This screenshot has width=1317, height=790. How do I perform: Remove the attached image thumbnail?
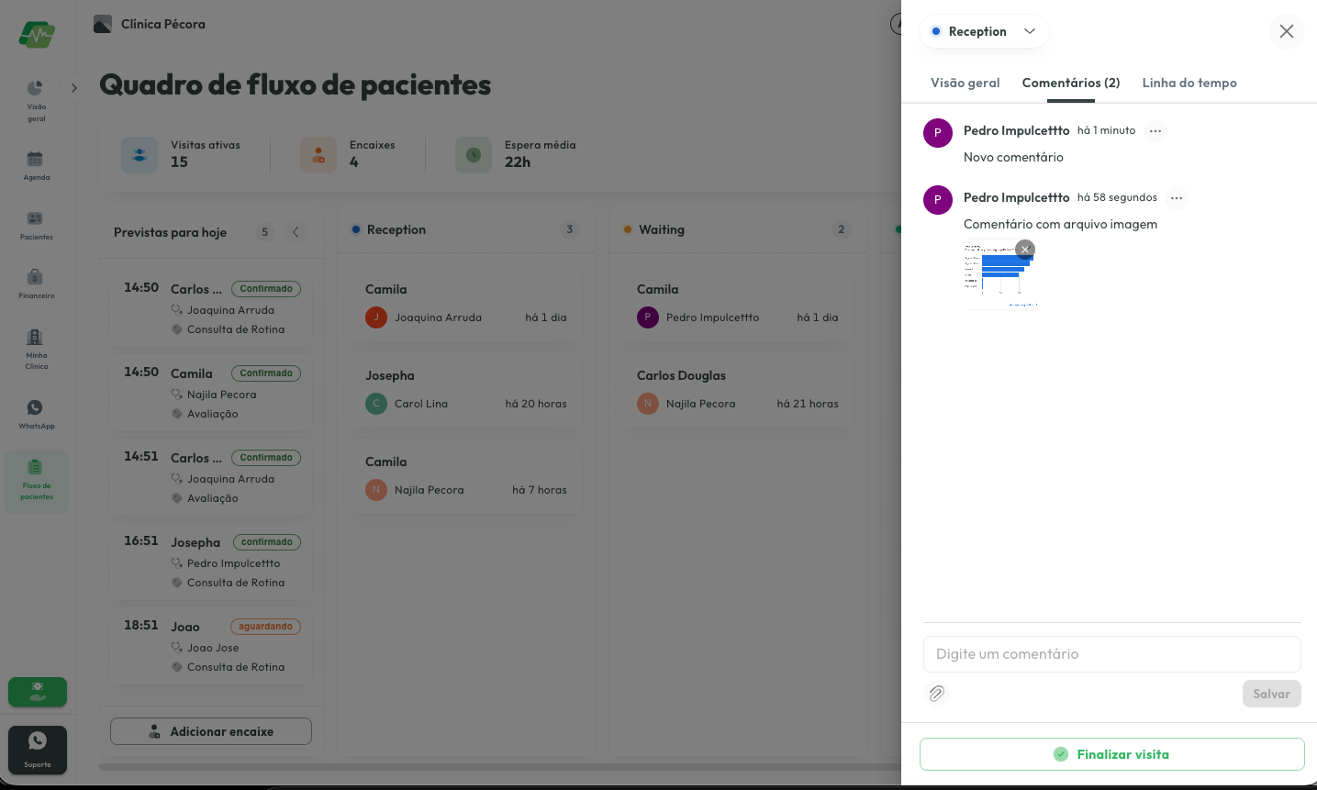click(x=1026, y=249)
